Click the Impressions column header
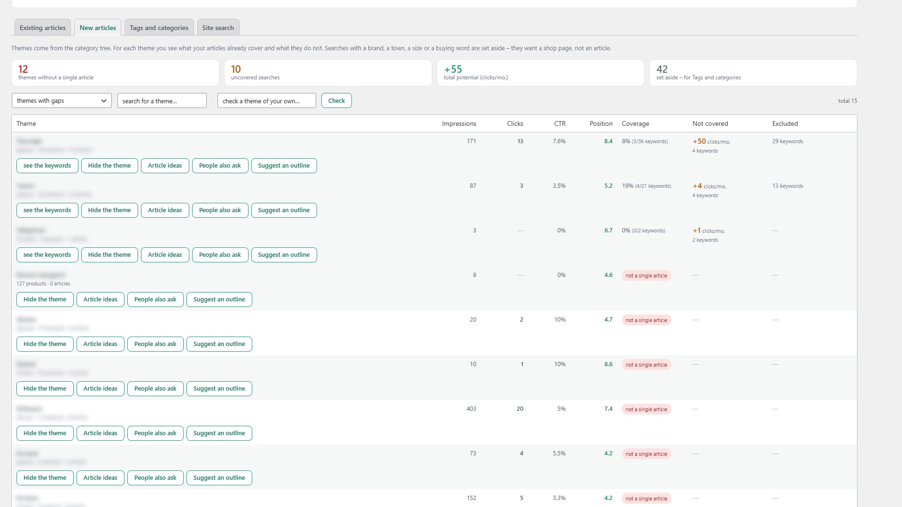Image resolution: width=902 pixels, height=507 pixels. pos(459,123)
